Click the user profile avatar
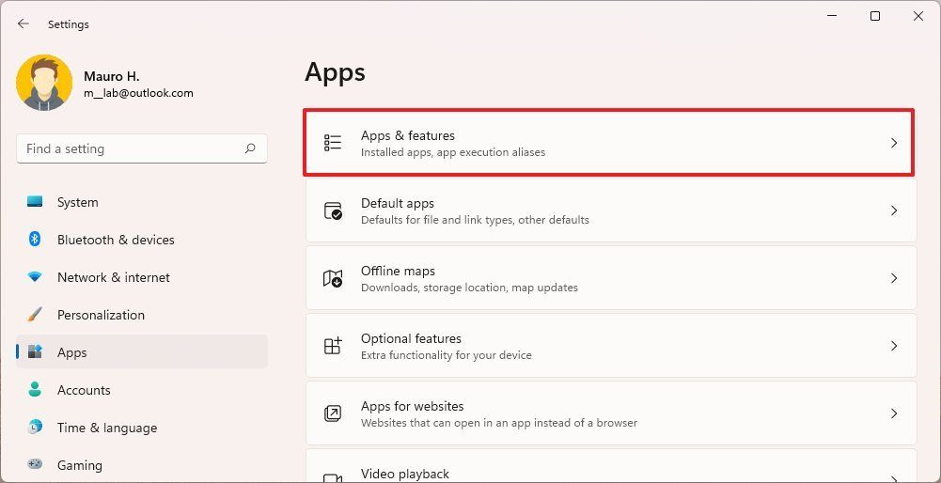Viewport: 941px width, 483px height. [44, 82]
